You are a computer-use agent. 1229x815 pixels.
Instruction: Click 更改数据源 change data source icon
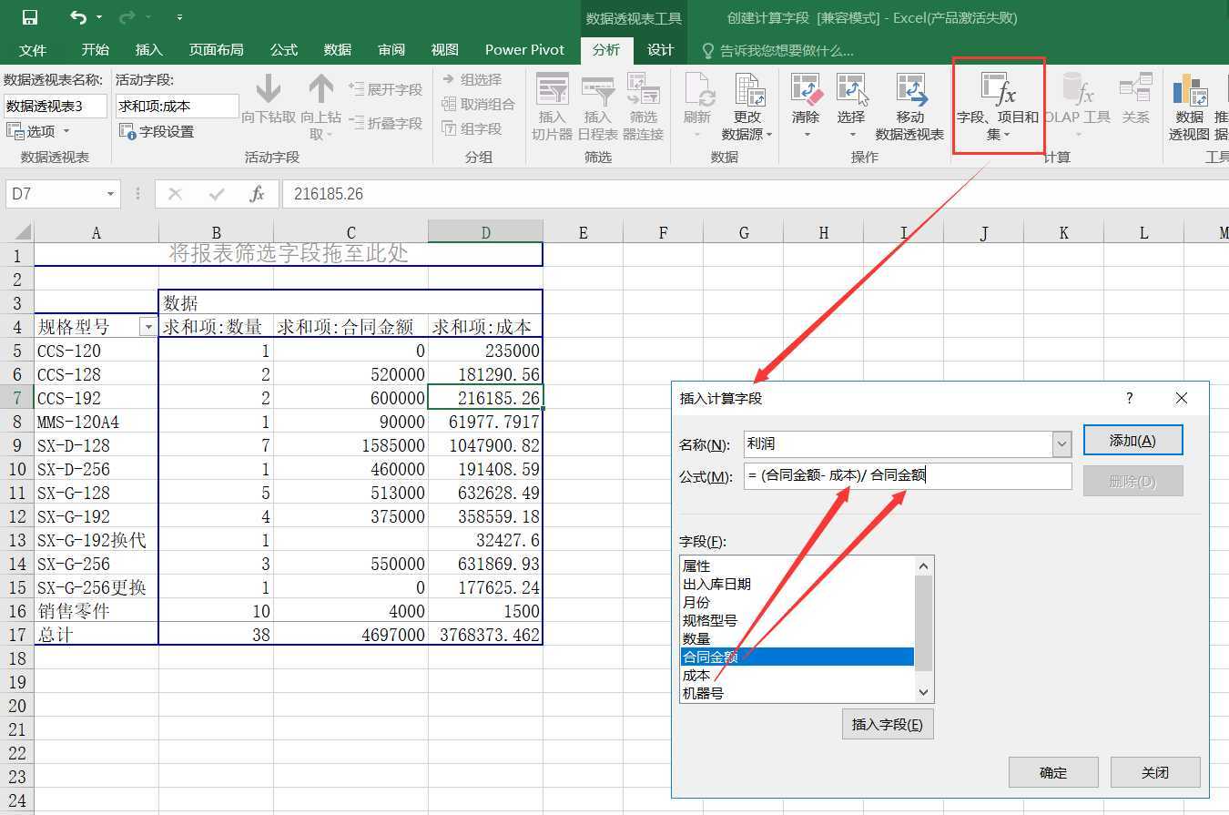pos(748,89)
